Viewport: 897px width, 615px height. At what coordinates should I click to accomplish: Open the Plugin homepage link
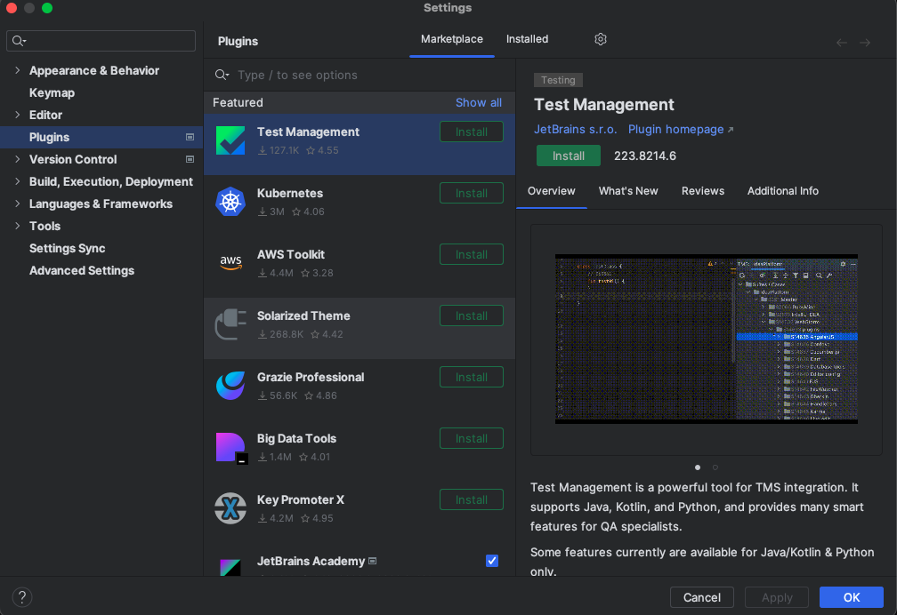pos(675,130)
